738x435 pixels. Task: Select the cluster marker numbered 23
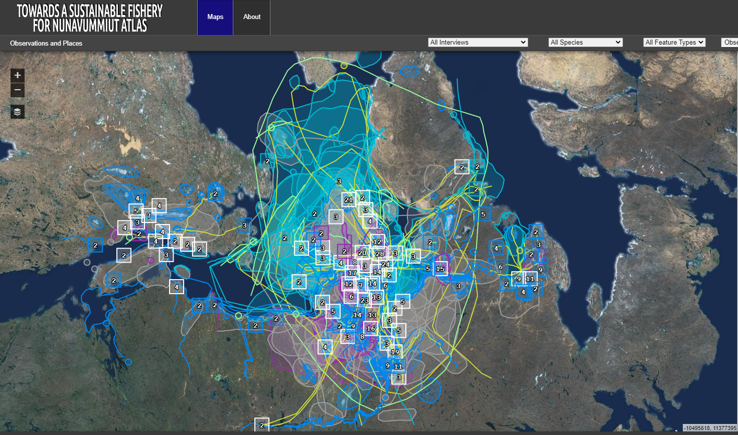point(364,301)
